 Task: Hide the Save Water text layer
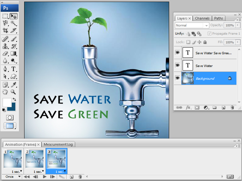click(178, 66)
